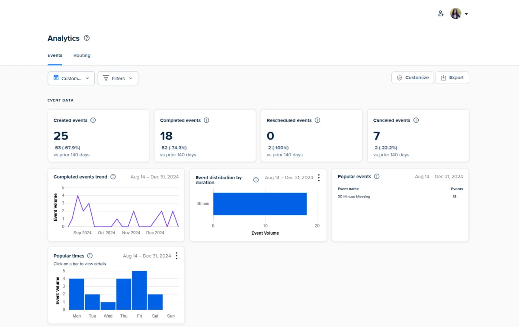Click the invite user icon
The image size is (519, 327).
coord(441,13)
